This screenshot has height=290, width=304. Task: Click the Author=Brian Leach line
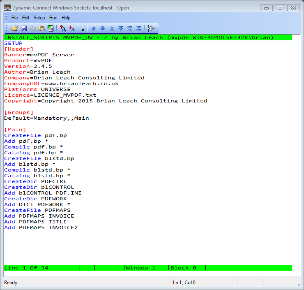(37, 72)
